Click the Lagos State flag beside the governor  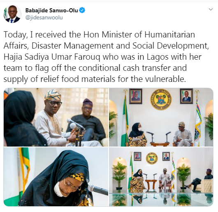point(198,121)
